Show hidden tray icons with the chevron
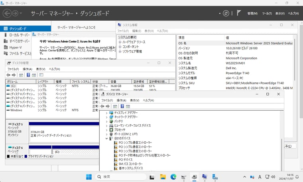The width and height of the screenshot is (303, 182). pos(244,177)
